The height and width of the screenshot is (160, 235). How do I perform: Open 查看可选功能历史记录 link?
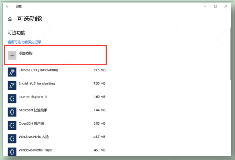click(25, 42)
